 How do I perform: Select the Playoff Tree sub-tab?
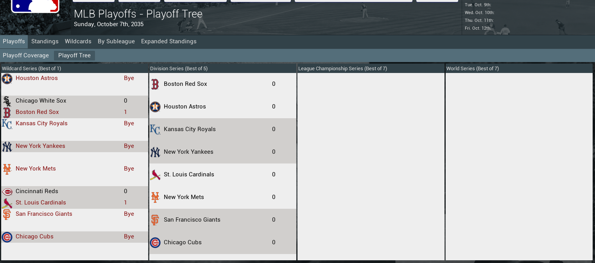click(74, 55)
